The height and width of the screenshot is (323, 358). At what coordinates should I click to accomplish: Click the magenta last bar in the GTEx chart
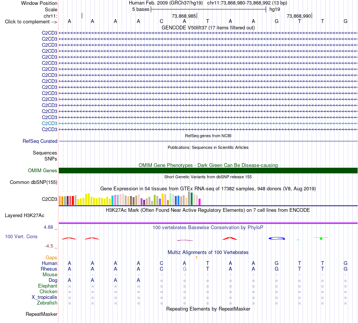pos(200,202)
